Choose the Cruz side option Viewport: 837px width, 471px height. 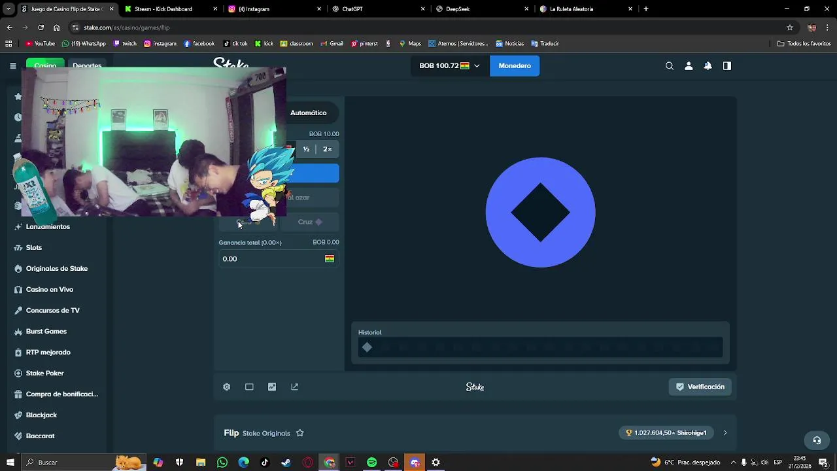pos(310,222)
